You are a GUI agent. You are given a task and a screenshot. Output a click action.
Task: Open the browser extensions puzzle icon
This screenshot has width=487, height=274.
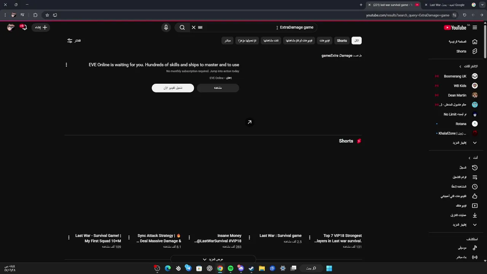(x=35, y=15)
